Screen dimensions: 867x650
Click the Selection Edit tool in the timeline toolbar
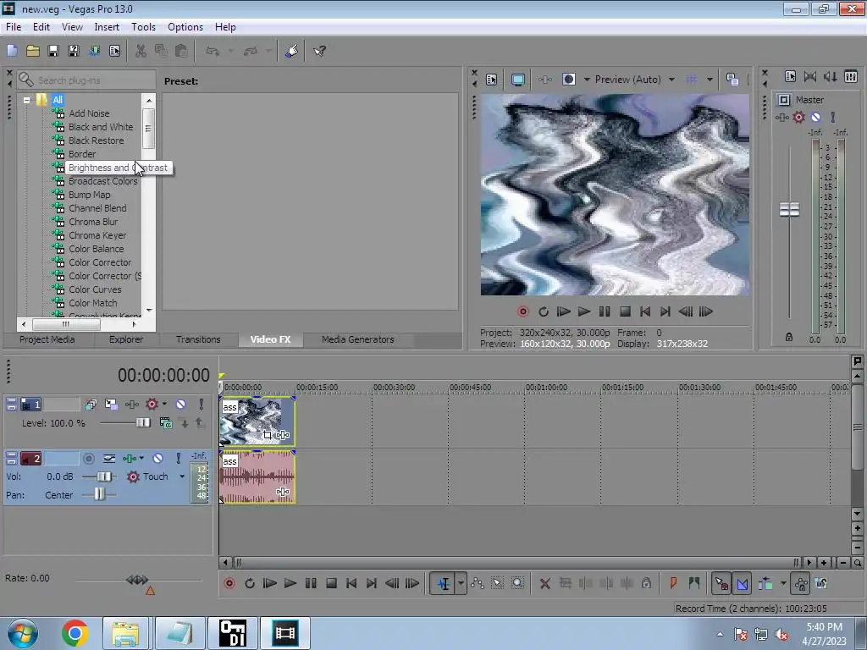tap(497, 584)
